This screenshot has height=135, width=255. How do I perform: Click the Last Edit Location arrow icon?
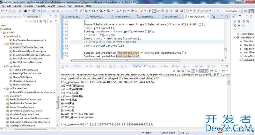coord(202,11)
